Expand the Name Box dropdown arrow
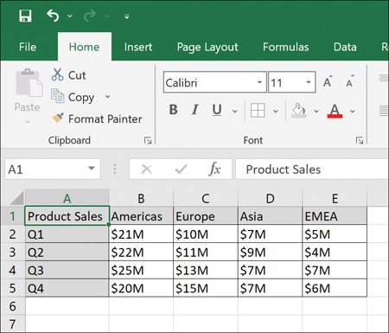The height and width of the screenshot is (333, 389). (x=92, y=168)
